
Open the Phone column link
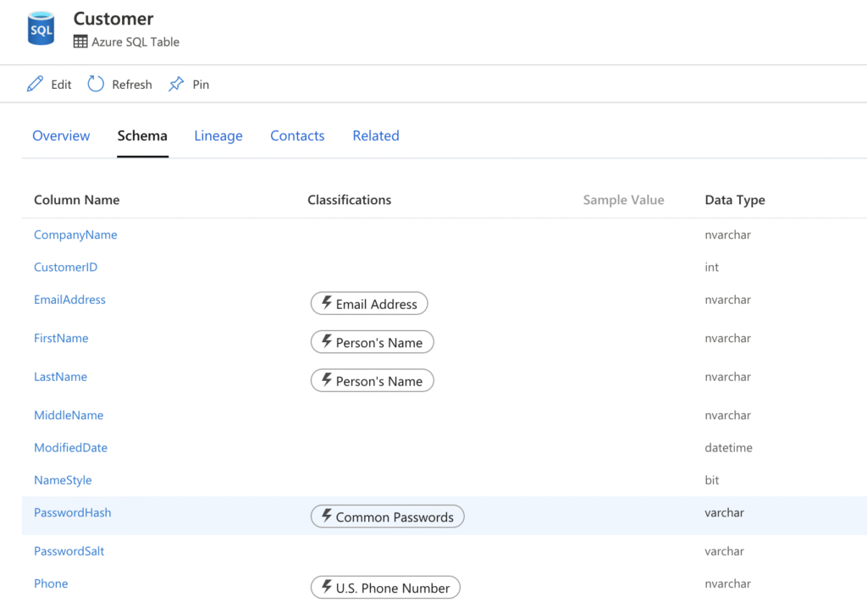tap(51, 583)
